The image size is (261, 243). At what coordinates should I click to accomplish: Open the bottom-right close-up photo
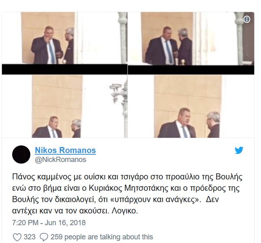[x=191, y=106]
